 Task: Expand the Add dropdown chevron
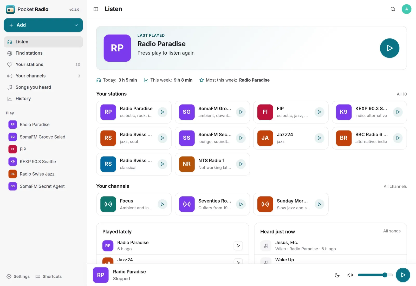pyautogui.click(x=76, y=25)
